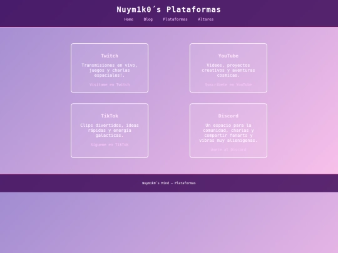The width and height of the screenshot is (338, 253).
Task: Go to the Blog page
Action: [x=148, y=19]
